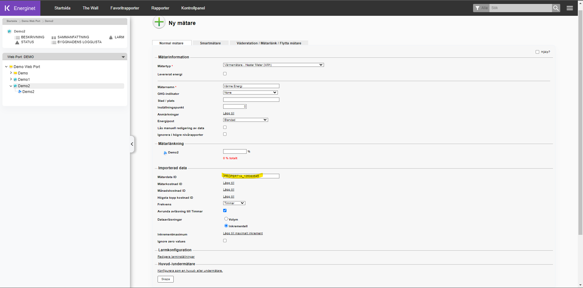583x288 pixels.
Task: Click the SAMMANFATTNING icon
Action: [54, 37]
